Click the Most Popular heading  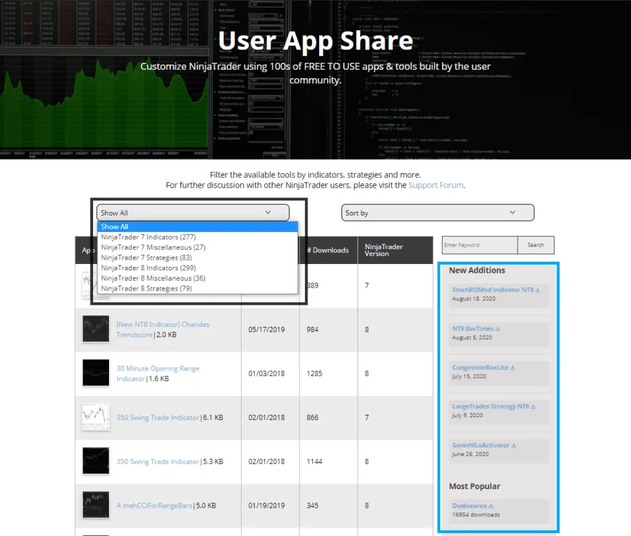point(474,486)
